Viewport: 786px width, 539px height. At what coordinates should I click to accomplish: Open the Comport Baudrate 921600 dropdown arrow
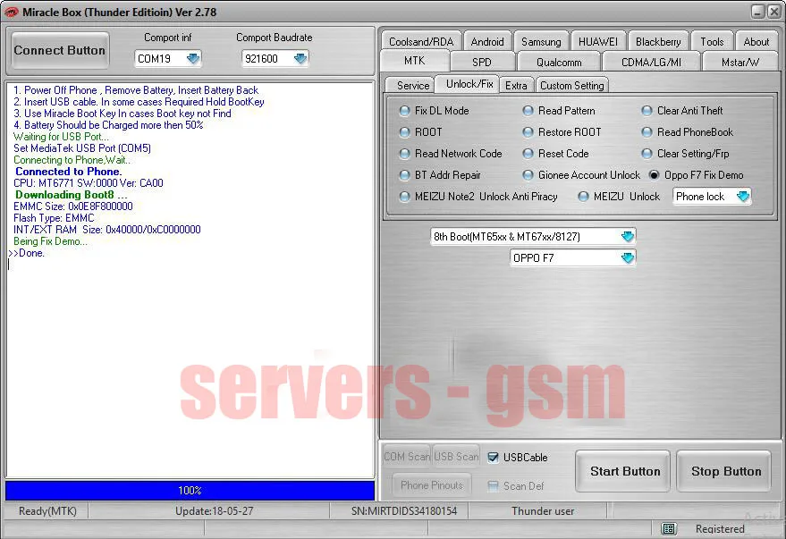(x=300, y=59)
